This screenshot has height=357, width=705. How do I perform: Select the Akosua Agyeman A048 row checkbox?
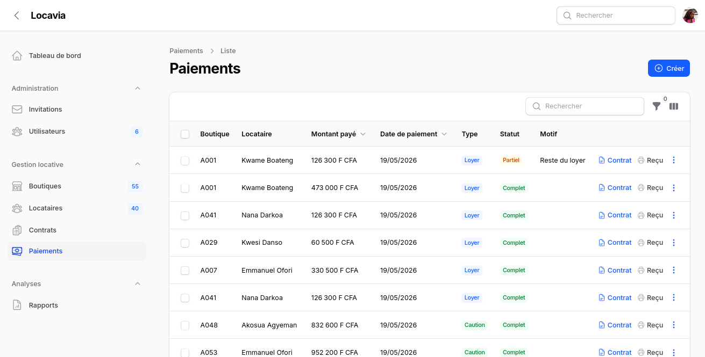[x=185, y=325]
